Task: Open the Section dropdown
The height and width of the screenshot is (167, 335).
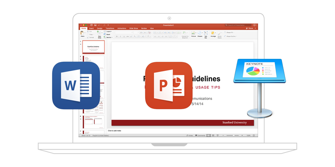Action: (108, 37)
